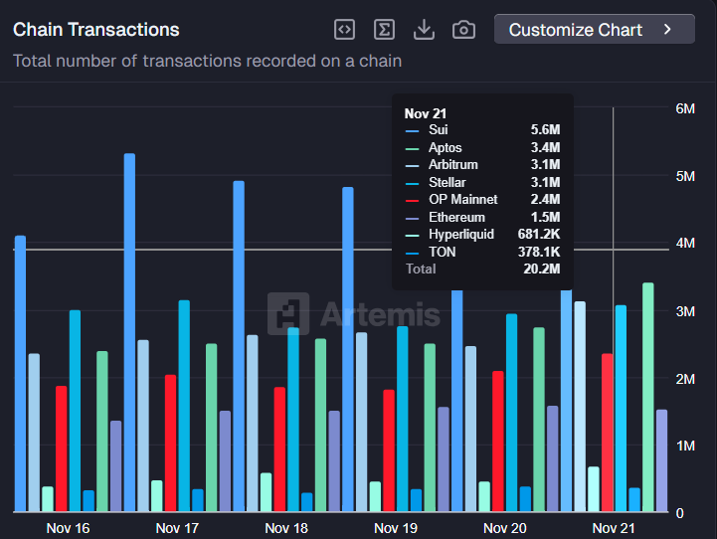
Task: Click the green Aptos bar on Nov 21
Action: click(648, 397)
